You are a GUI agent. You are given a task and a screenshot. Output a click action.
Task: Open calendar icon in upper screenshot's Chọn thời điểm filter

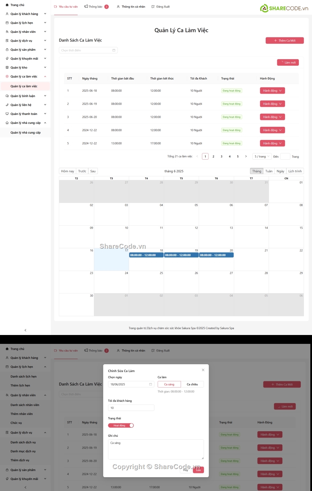[x=114, y=50]
